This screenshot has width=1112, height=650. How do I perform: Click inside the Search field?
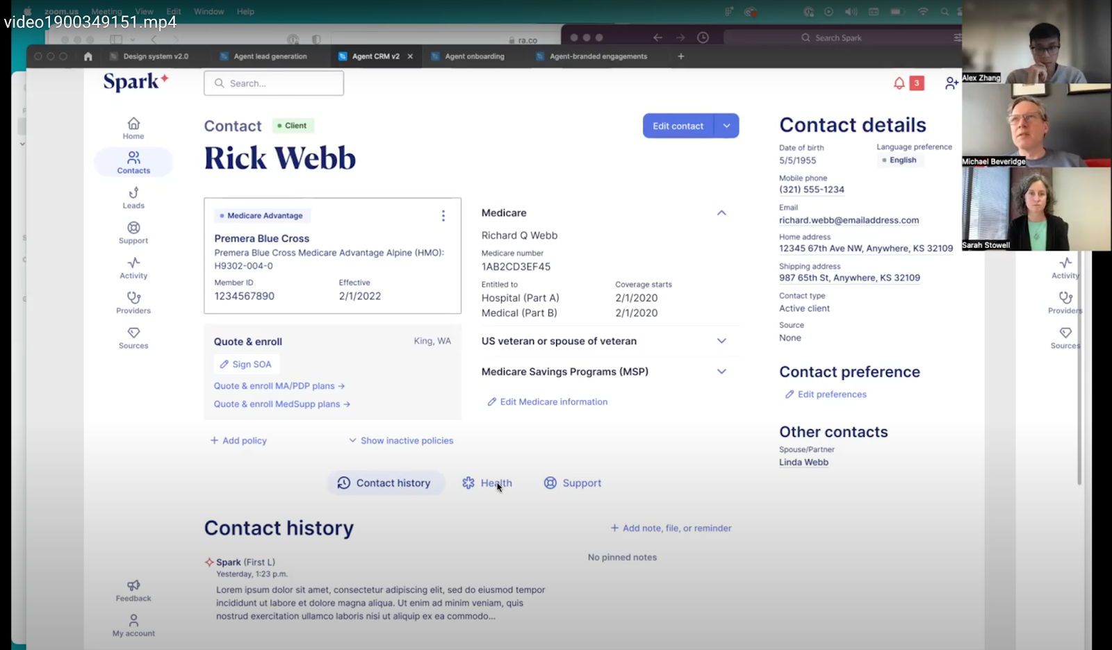click(273, 83)
